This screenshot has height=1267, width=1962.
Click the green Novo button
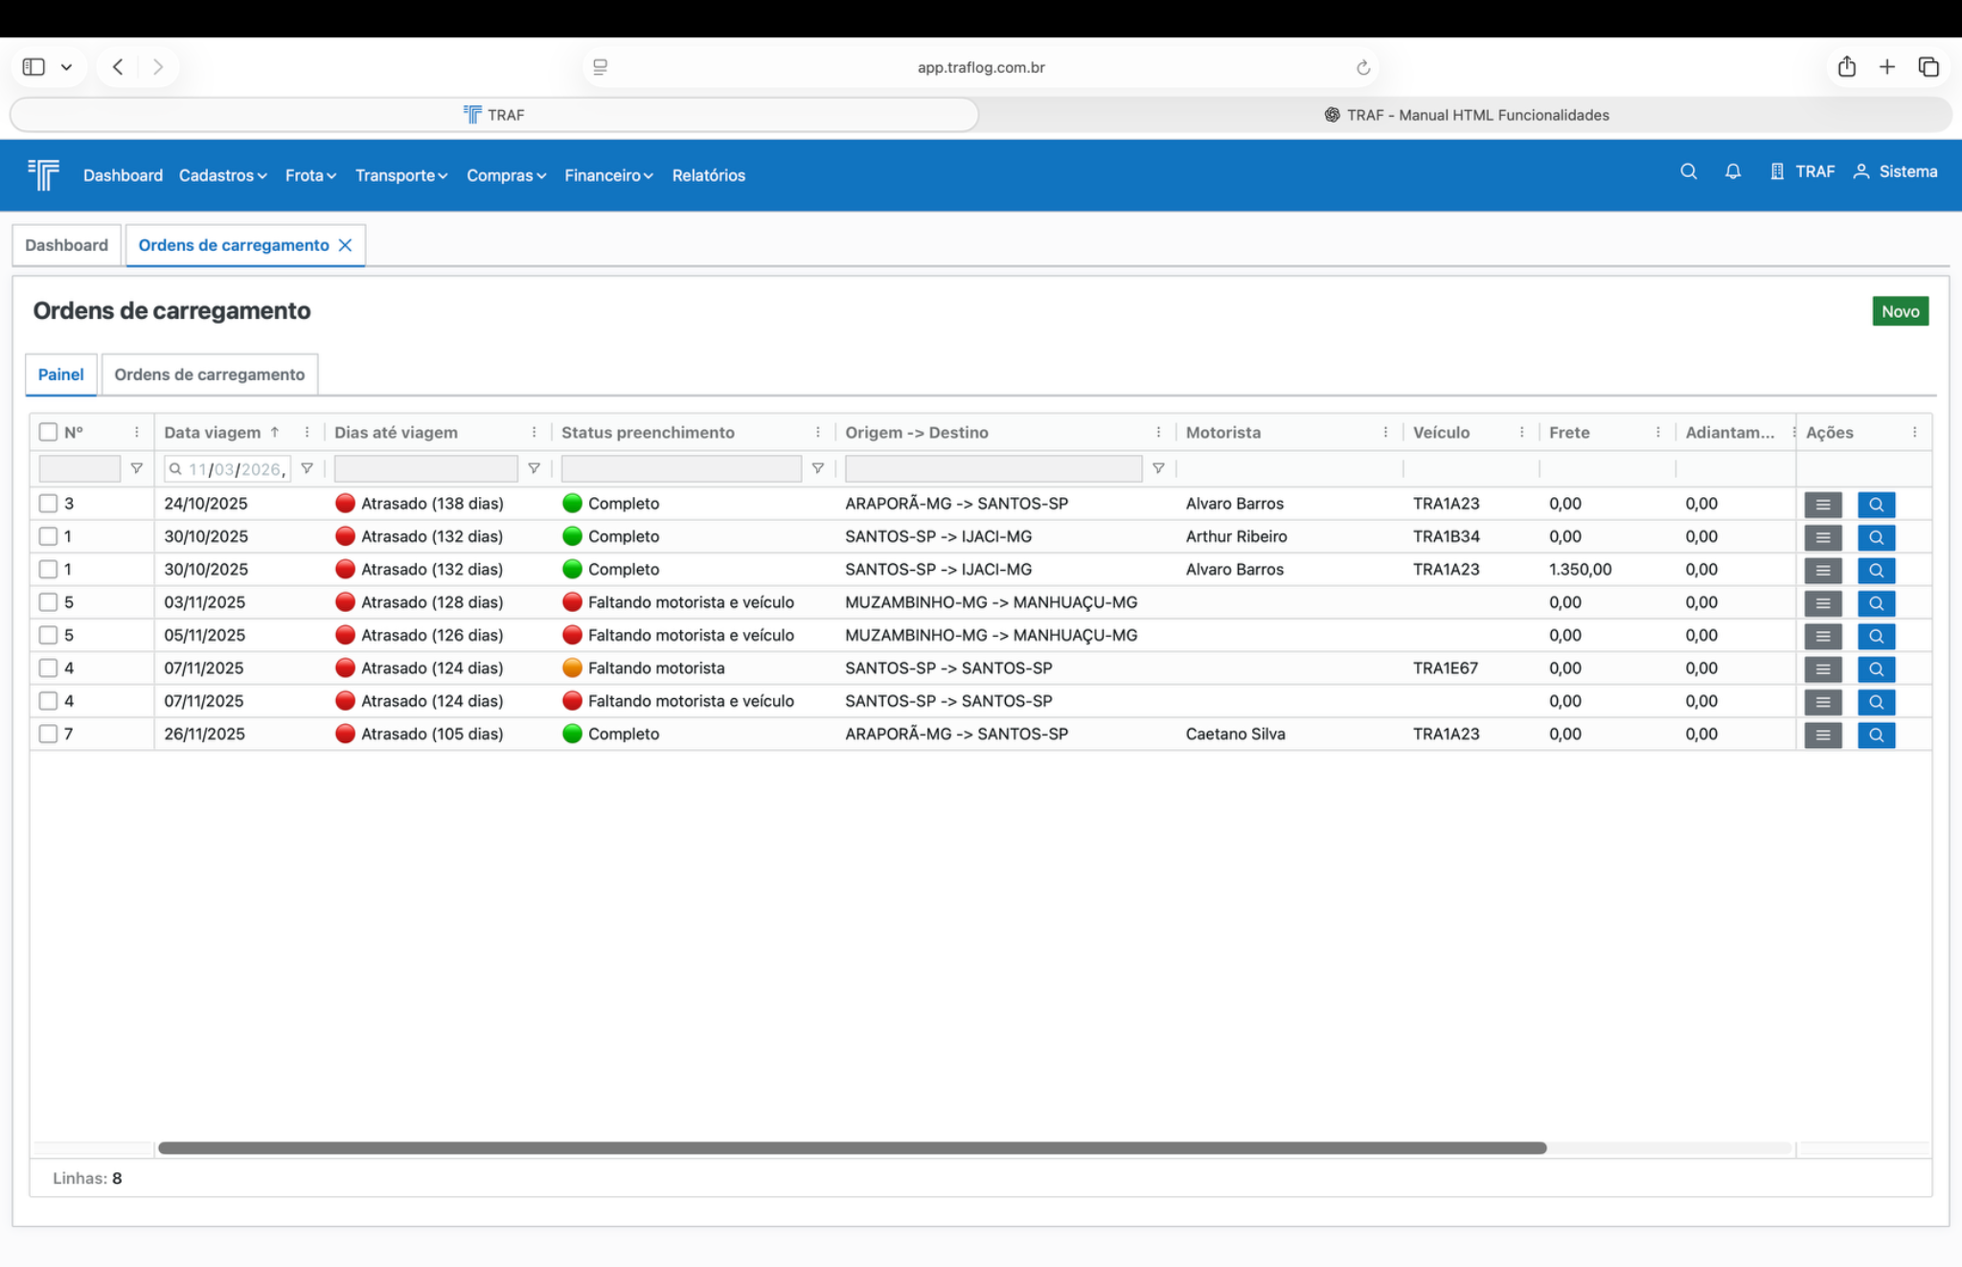point(1900,311)
